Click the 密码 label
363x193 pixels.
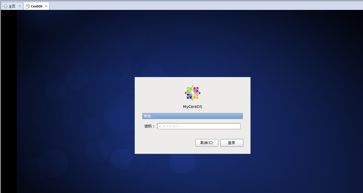[x=149, y=126]
